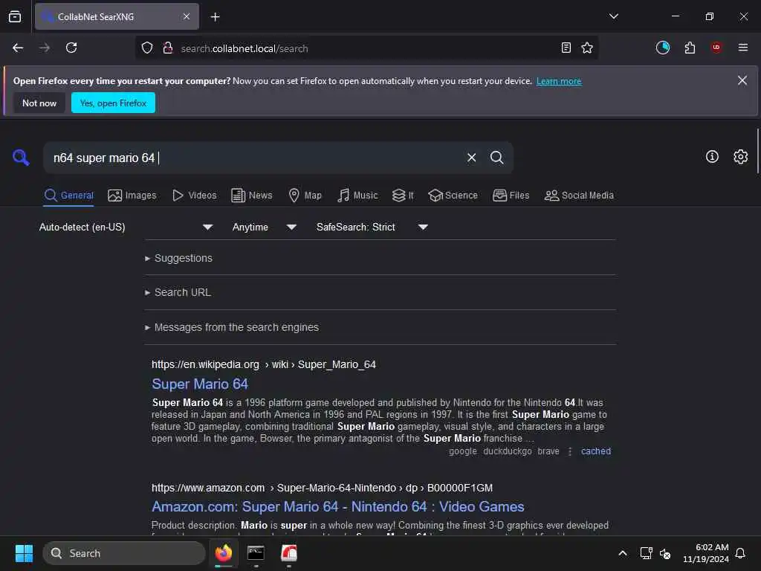Open the SearXNG about info icon
This screenshot has height=571, width=761.
[712, 156]
